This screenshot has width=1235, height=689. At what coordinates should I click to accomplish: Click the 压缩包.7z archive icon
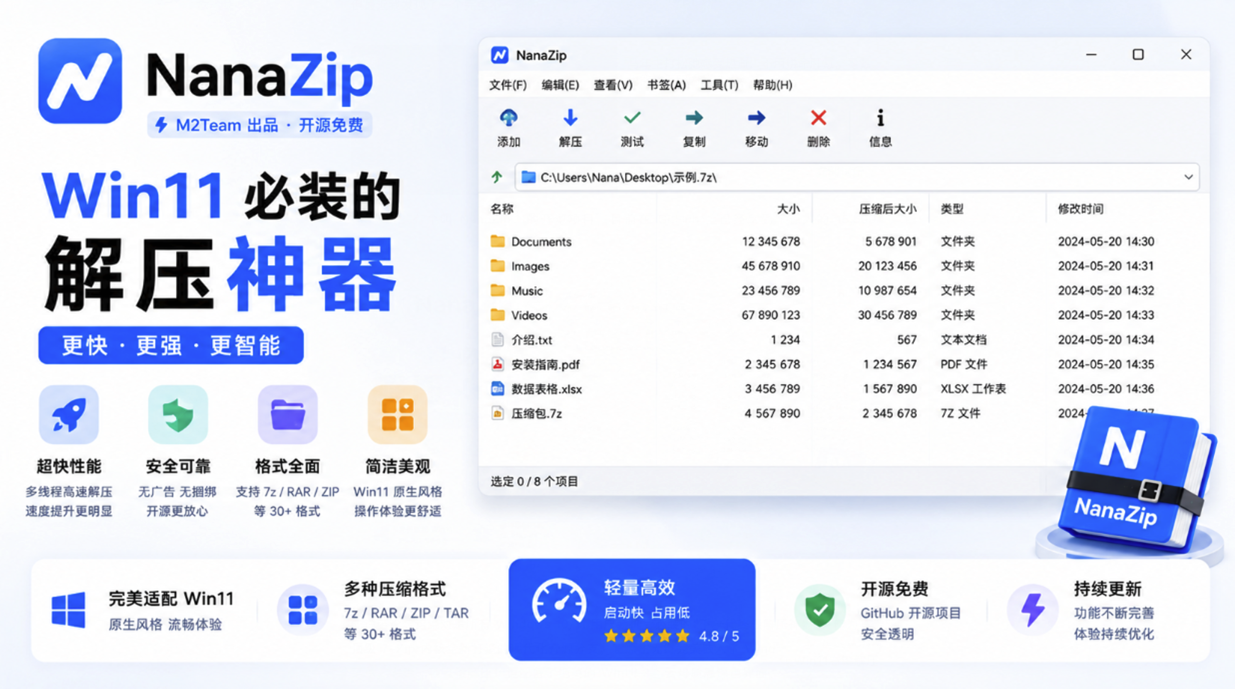click(x=497, y=413)
